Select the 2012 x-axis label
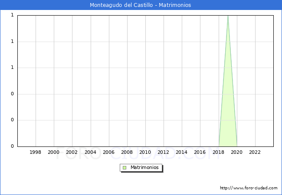This screenshot has height=195, width=282. point(163,152)
